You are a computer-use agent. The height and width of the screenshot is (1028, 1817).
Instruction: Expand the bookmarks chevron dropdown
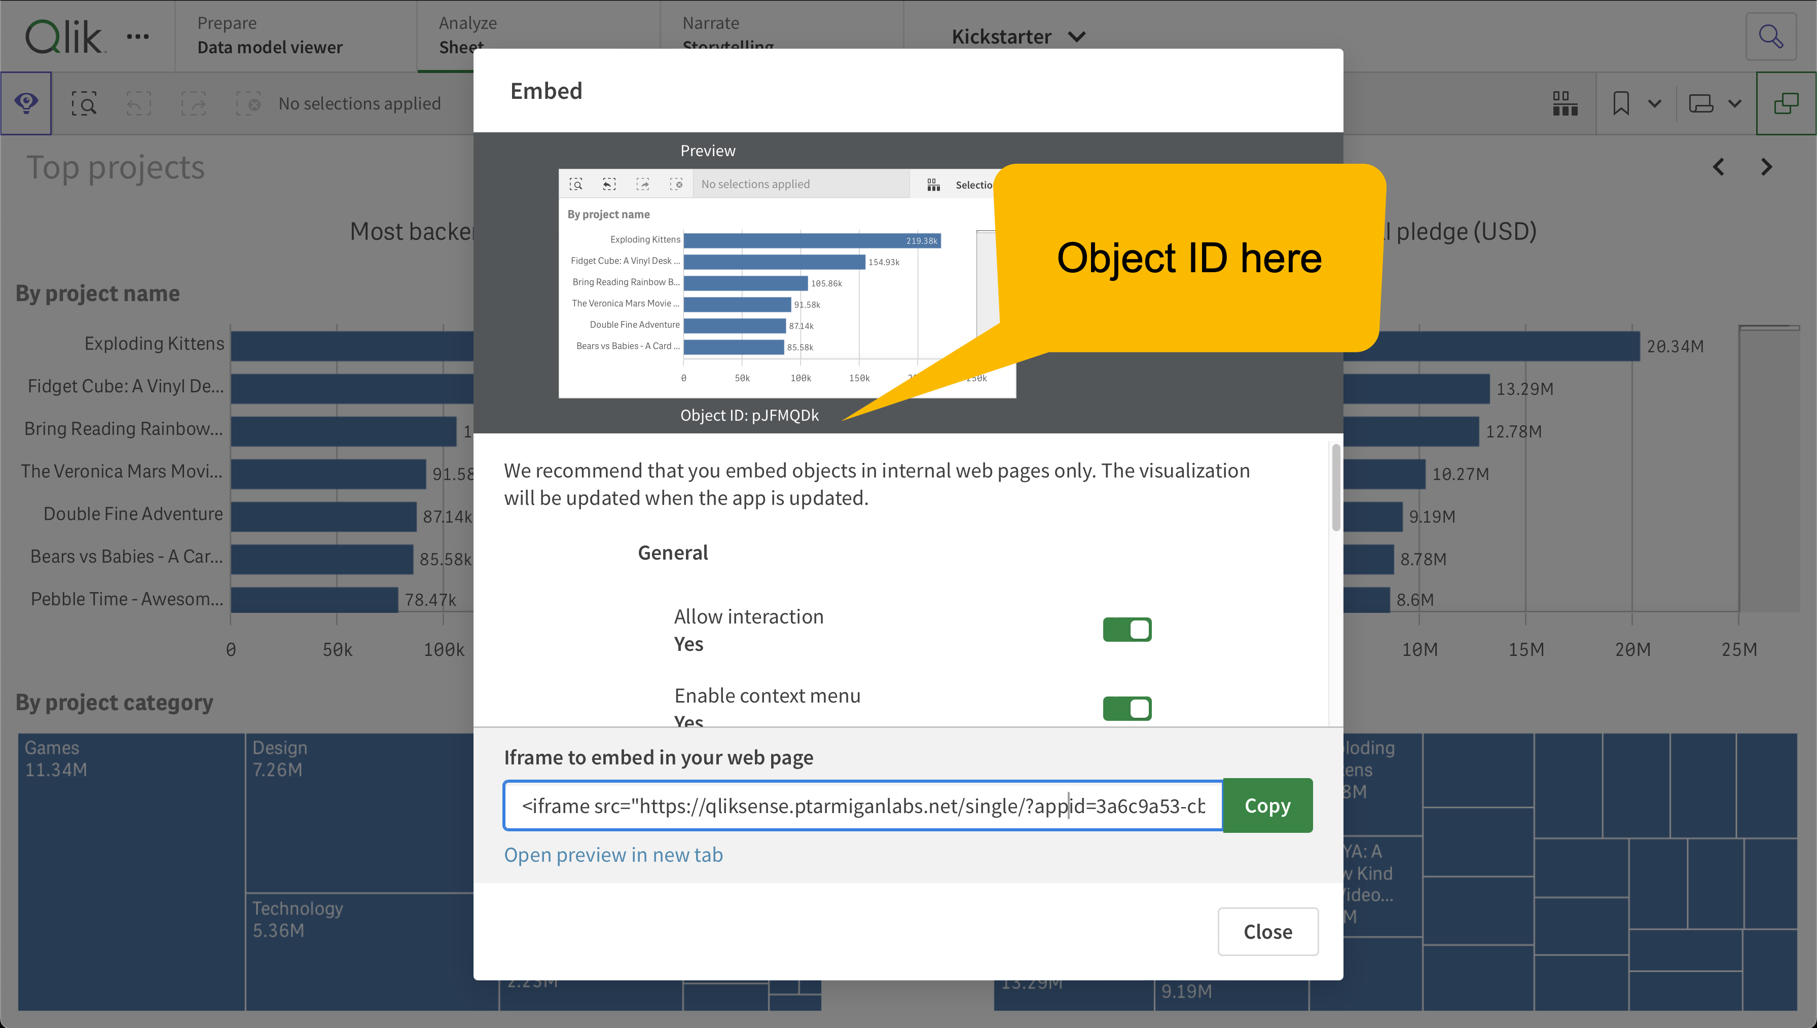click(1654, 103)
